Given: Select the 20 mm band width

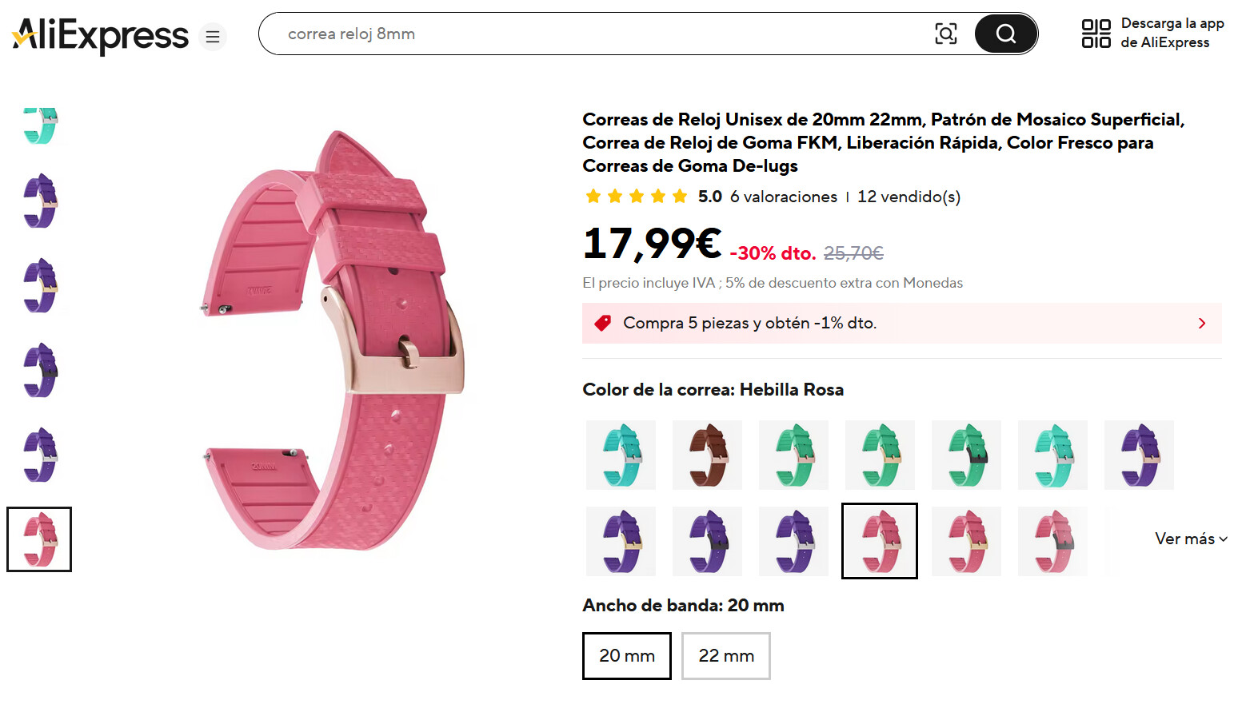Looking at the screenshot, I should click(626, 656).
